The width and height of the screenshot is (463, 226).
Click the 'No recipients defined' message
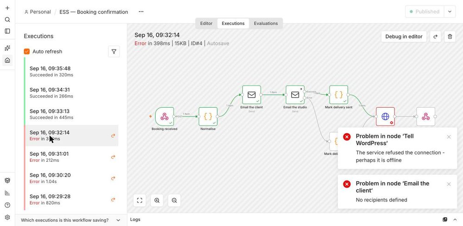(x=382, y=200)
